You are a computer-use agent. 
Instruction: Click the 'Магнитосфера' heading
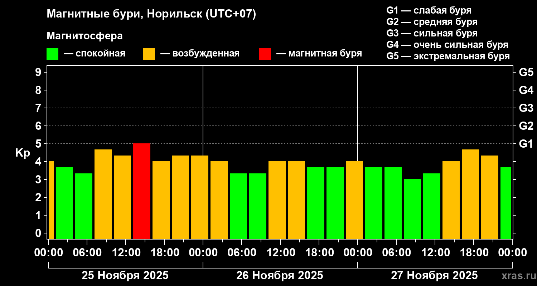click(84, 36)
